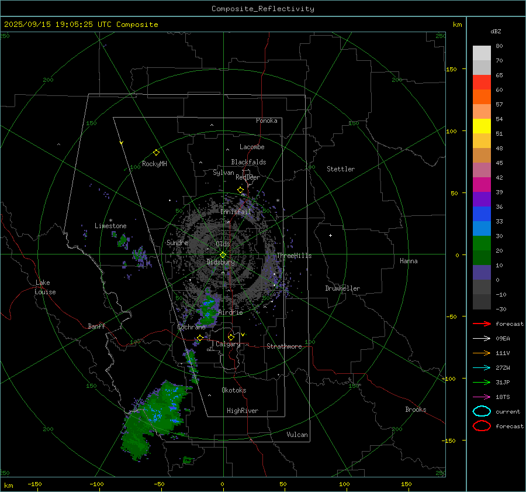The width and height of the screenshot is (526, 492).
Task: Click the Limestone label
Action: [110, 226]
